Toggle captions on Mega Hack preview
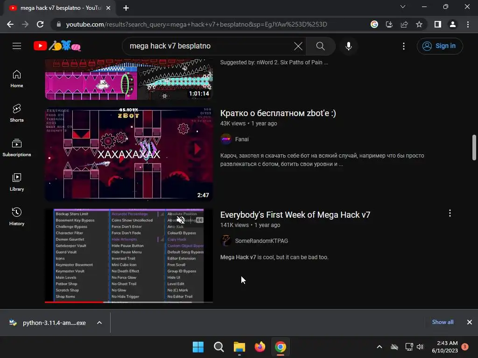Image resolution: width=478 pixels, height=358 pixels. point(199,220)
